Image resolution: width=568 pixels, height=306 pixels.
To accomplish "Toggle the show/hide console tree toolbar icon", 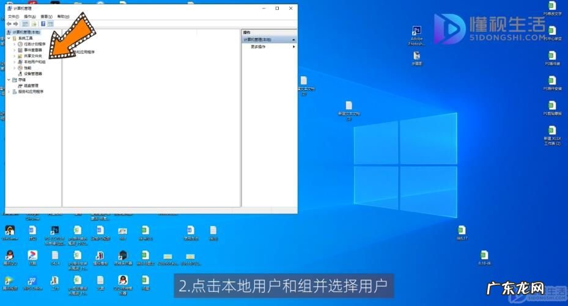I will pos(25,24).
